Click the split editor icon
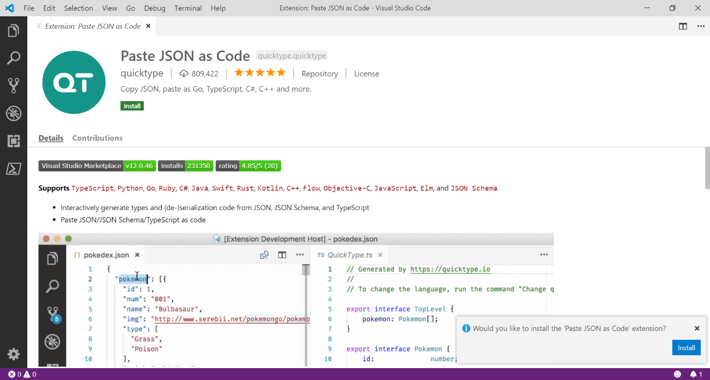Image resolution: width=710 pixels, height=380 pixels. (683, 26)
